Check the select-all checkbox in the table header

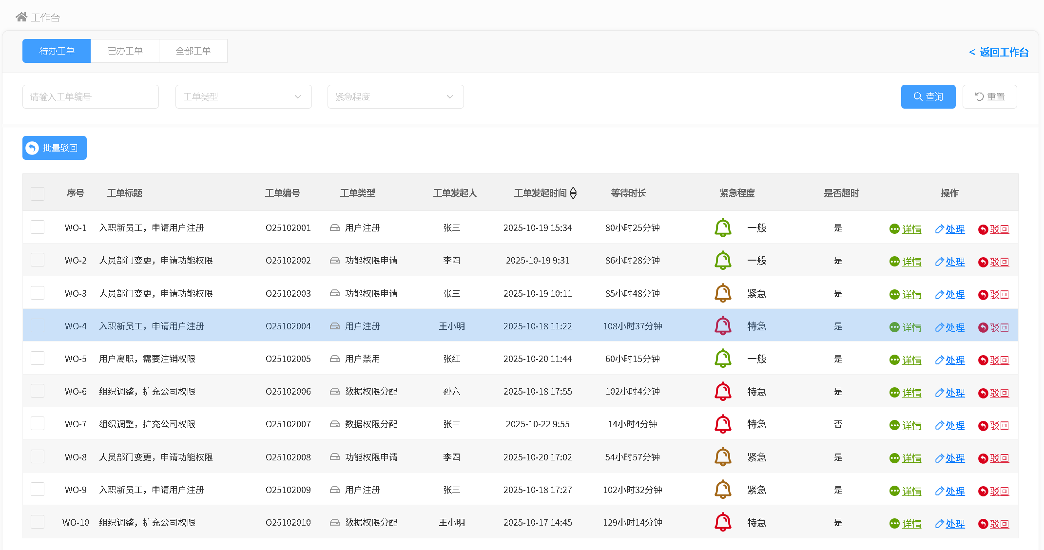pyautogui.click(x=38, y=193)
